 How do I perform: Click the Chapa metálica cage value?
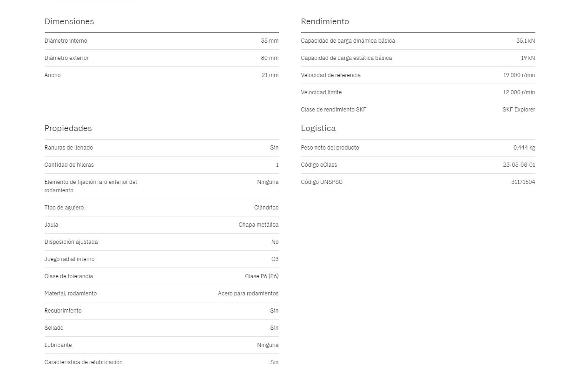tap(258, 225)
